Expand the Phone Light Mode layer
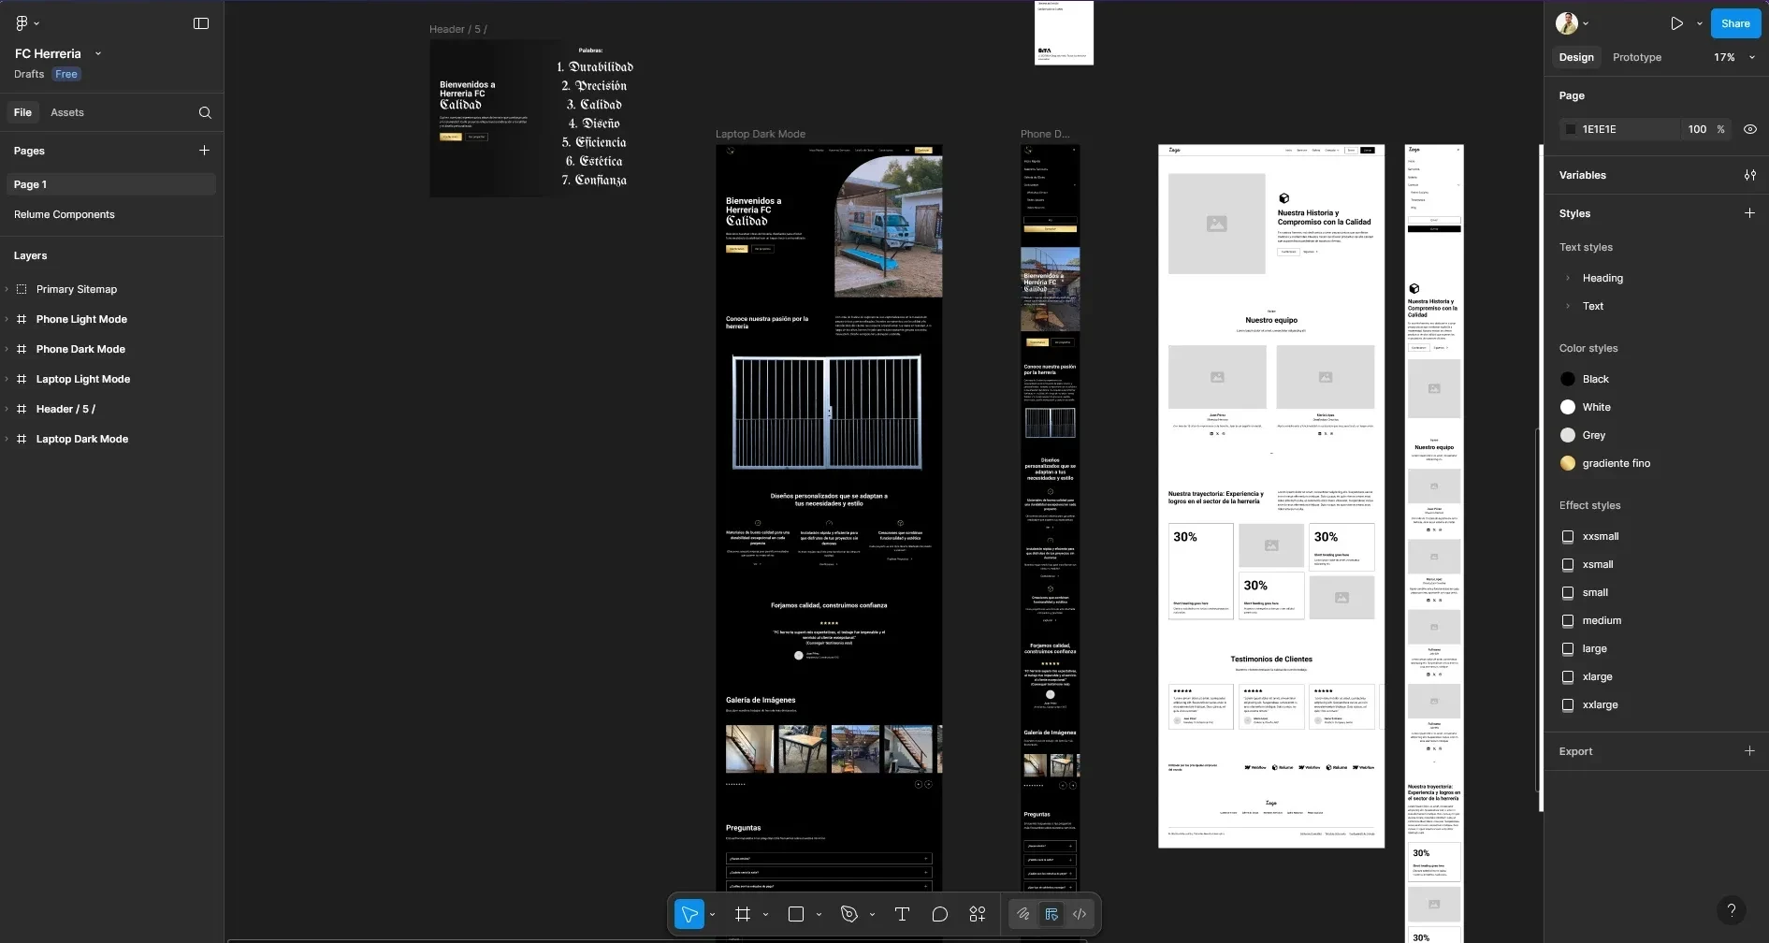The height and width of the screenshot is (943, 1769). tap(7, 319)
